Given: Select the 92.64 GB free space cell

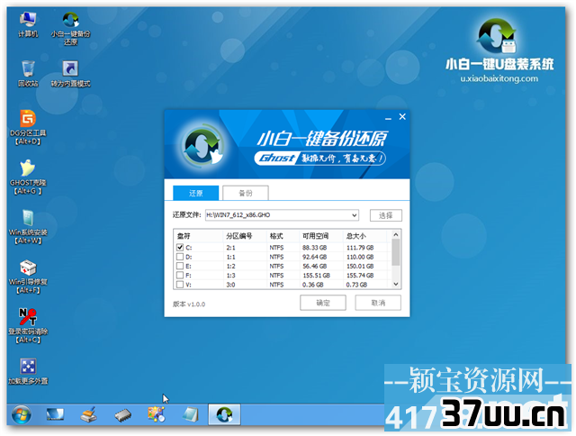Looking at the screenshot, I should coord(314,257).
